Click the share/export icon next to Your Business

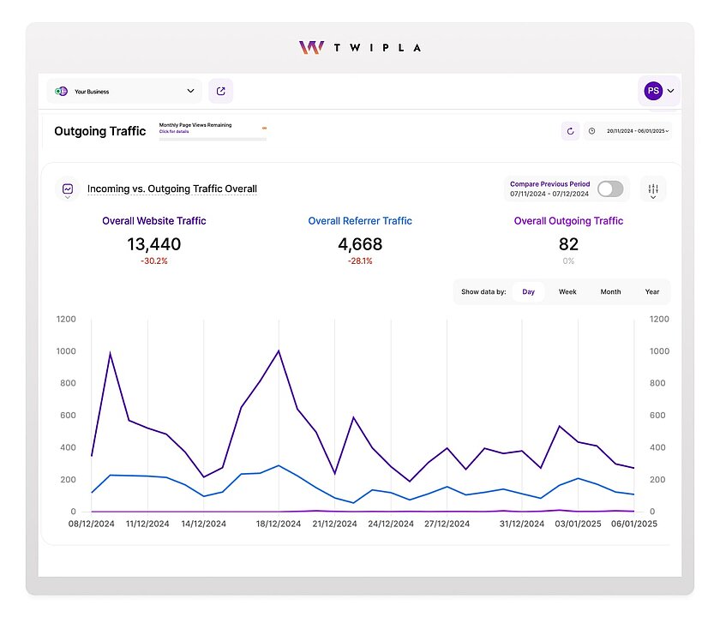[x=220, y=90]
